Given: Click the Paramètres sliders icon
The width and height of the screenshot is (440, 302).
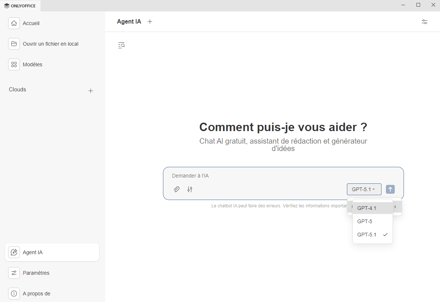Looking at the screenshot, I should pyautogui.click(x=14, y=273).
